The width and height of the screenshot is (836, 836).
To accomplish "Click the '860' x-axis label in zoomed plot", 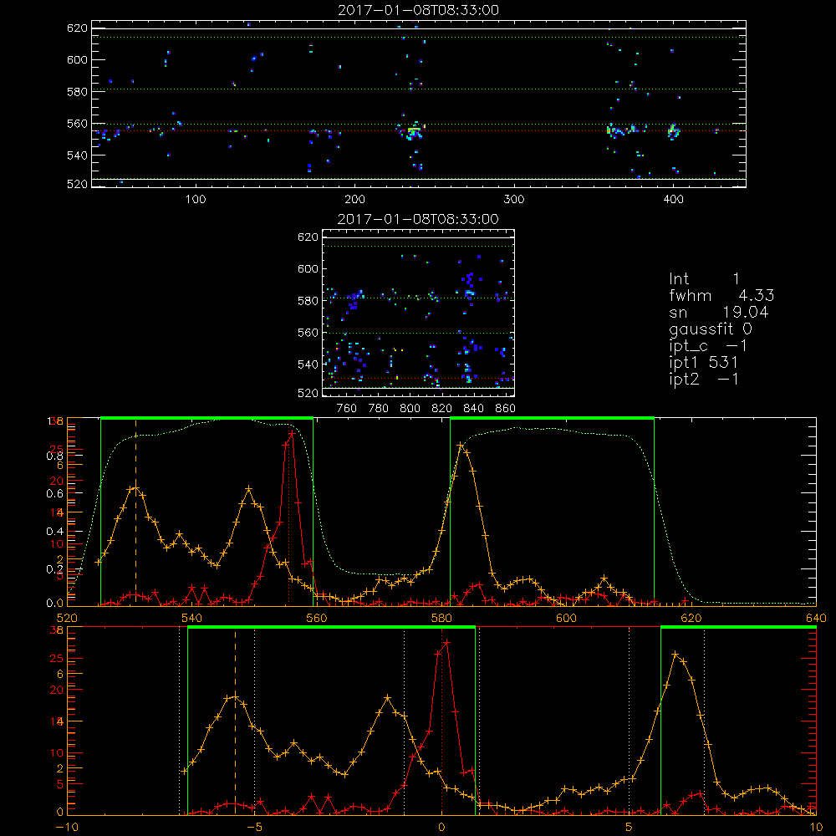I will (506, 409).
